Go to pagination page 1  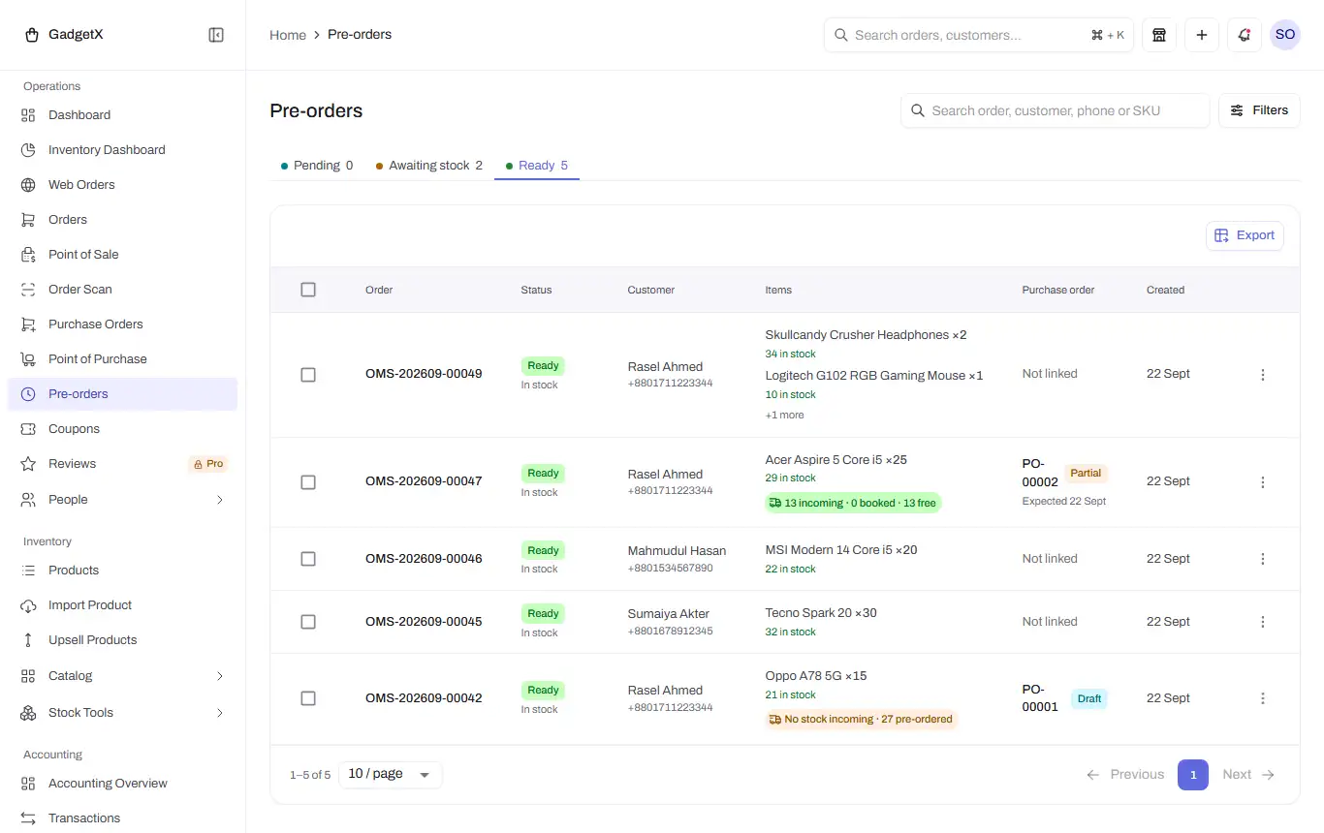[1193, 775]
